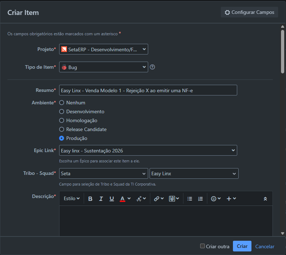
Task: Select the Homologação environment option
Action: point(62,120)
